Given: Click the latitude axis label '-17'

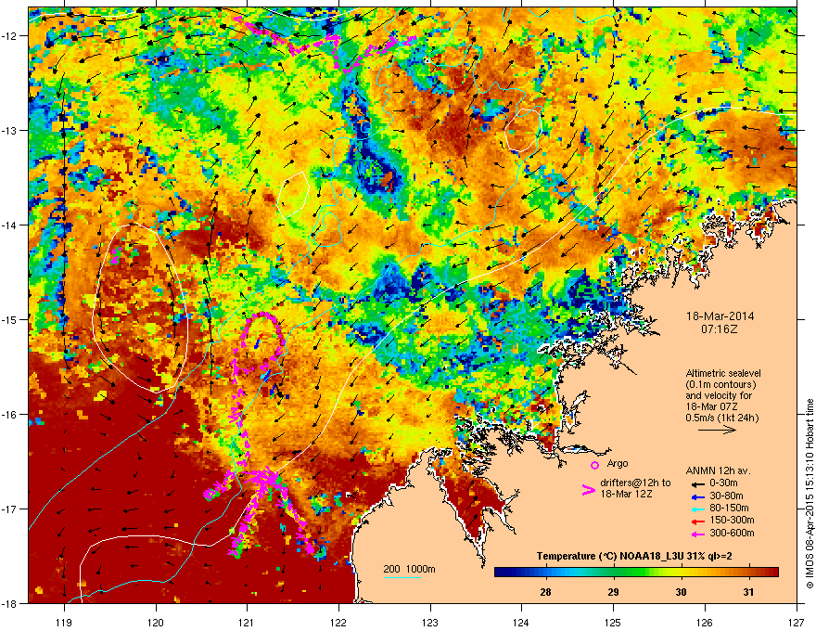Looking at the screenshot, I should click(x=9, y=509).
